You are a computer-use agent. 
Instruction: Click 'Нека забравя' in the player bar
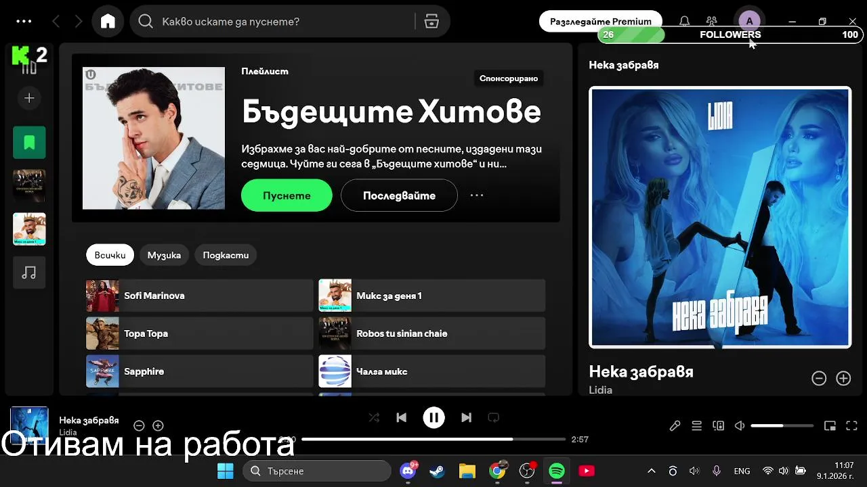tap(89, 420)
